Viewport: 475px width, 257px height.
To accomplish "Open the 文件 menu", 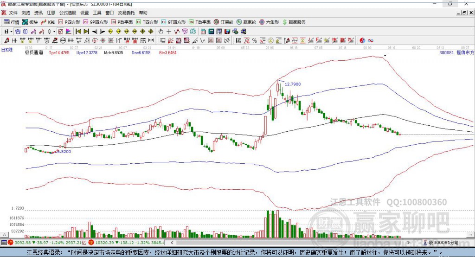I will (x=13, y=13).
